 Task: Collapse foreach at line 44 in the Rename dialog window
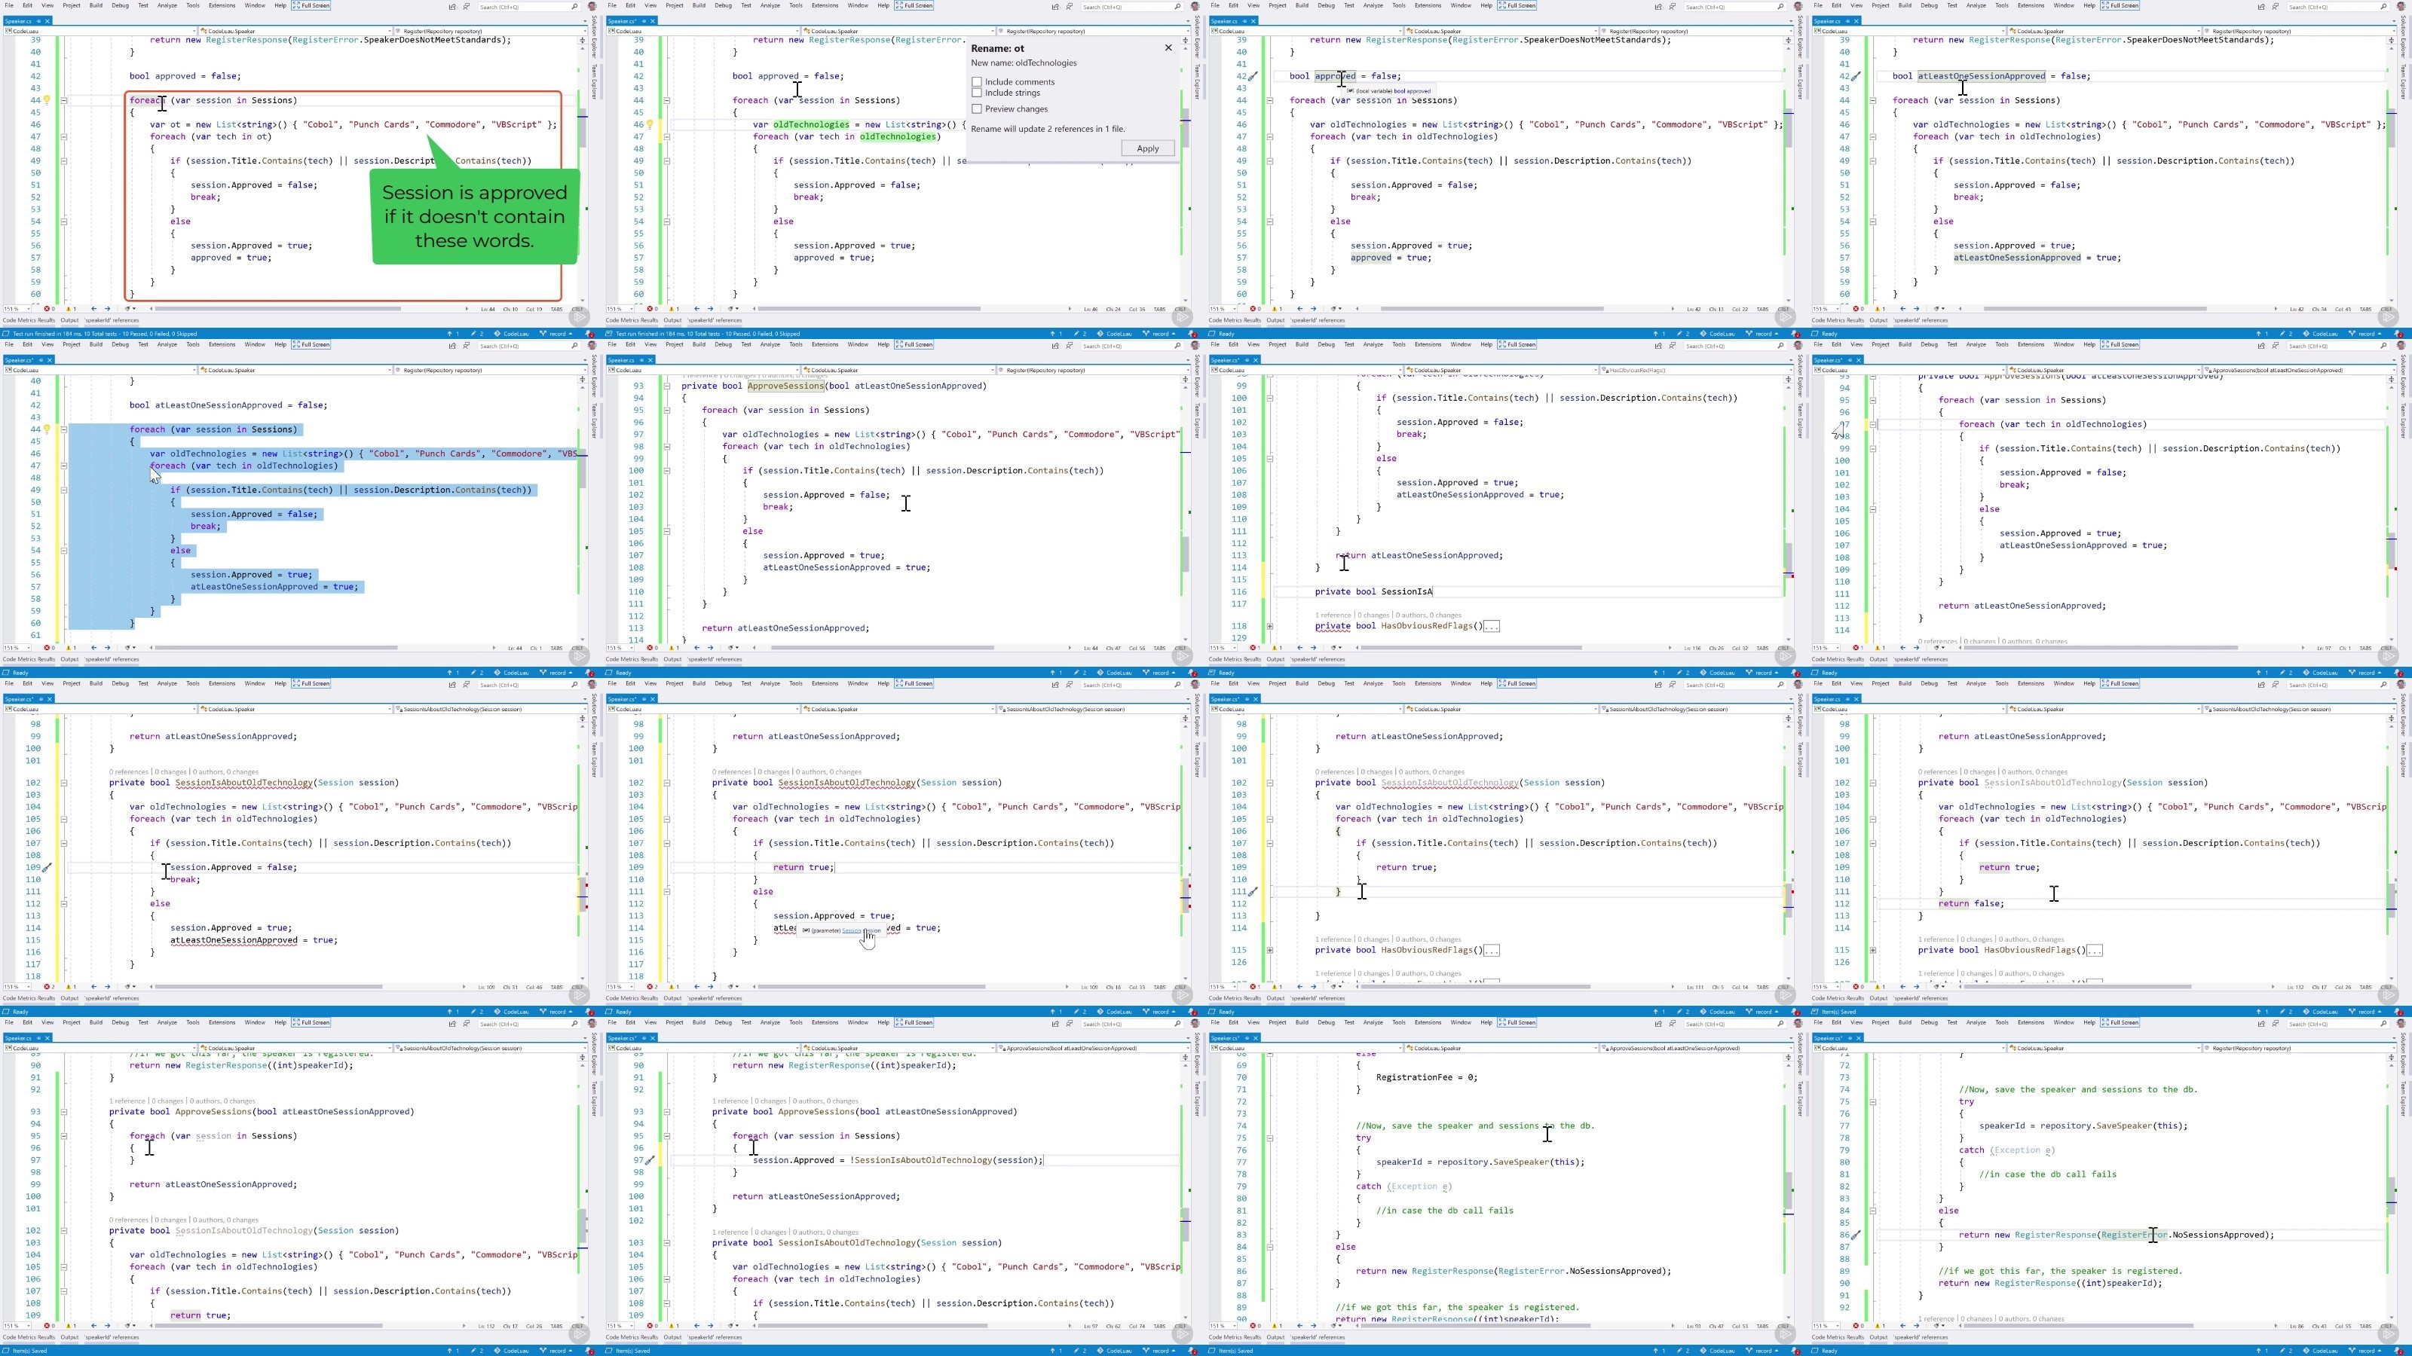(666, 100)
